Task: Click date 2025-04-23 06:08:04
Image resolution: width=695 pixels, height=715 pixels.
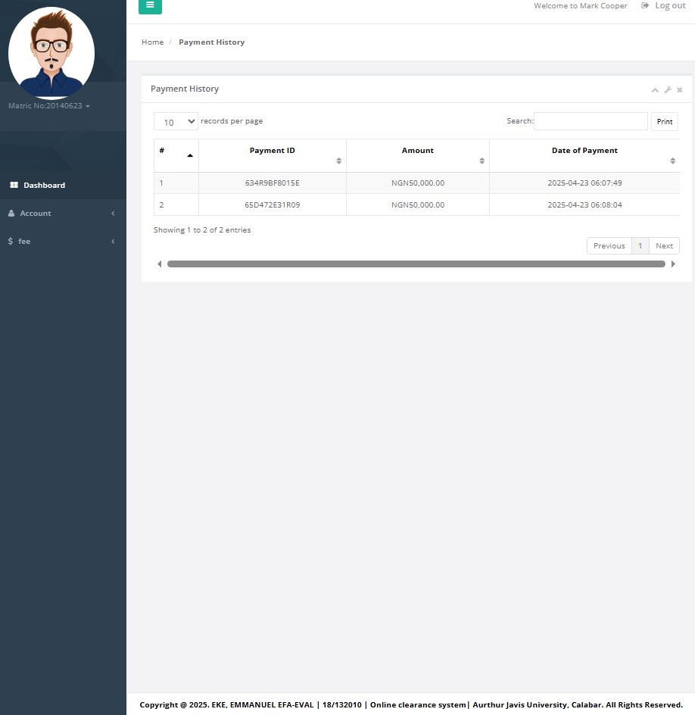Action: 584,205
